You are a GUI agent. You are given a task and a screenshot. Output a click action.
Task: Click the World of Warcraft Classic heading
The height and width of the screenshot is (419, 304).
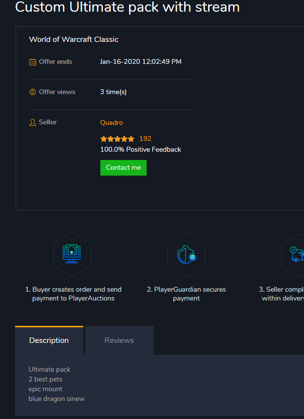tap(74, 40)
